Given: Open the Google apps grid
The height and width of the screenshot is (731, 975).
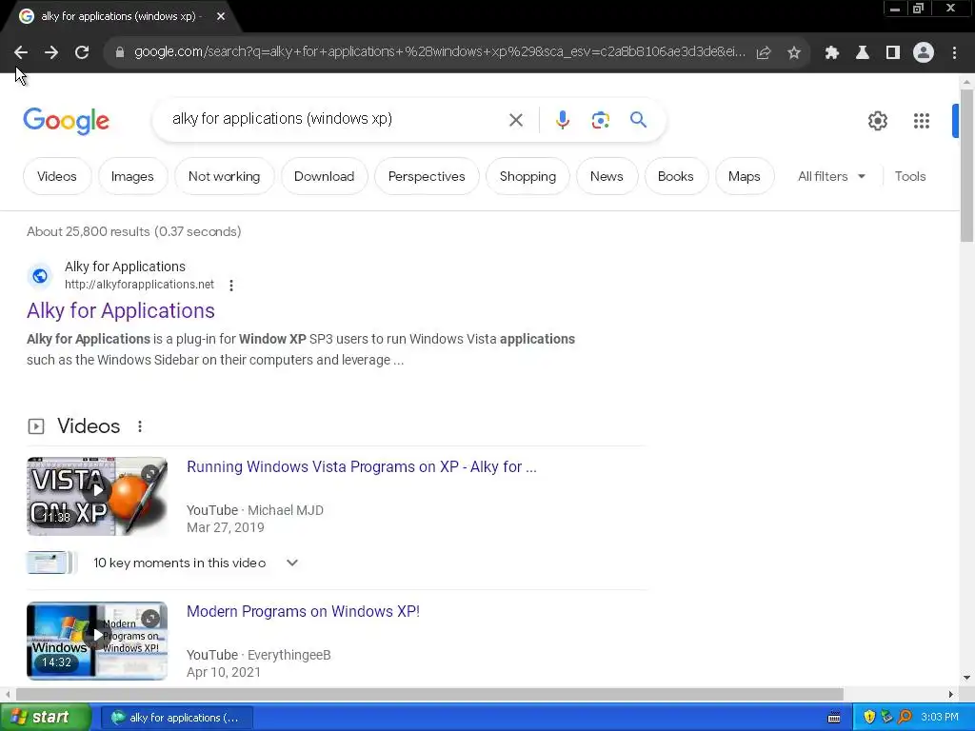Looking at the screenshot, I should 922,121.
